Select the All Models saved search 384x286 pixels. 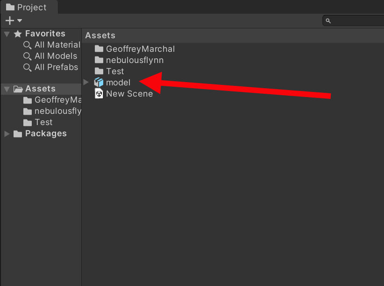[56, 56]
